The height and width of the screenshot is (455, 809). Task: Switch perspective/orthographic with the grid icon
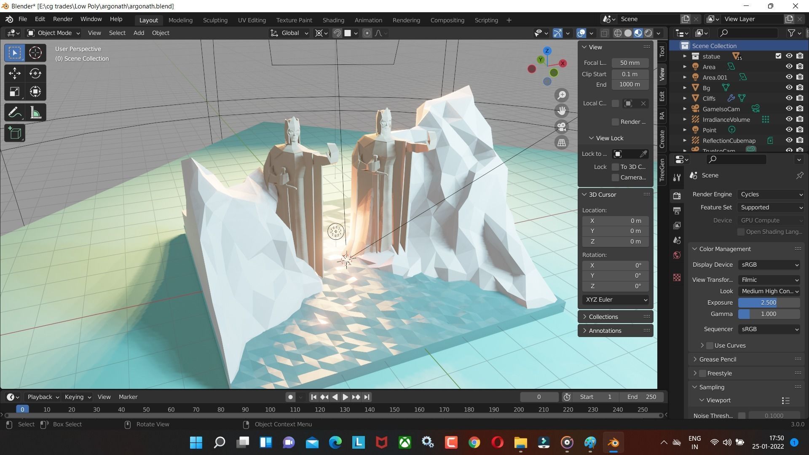(562, 142)
